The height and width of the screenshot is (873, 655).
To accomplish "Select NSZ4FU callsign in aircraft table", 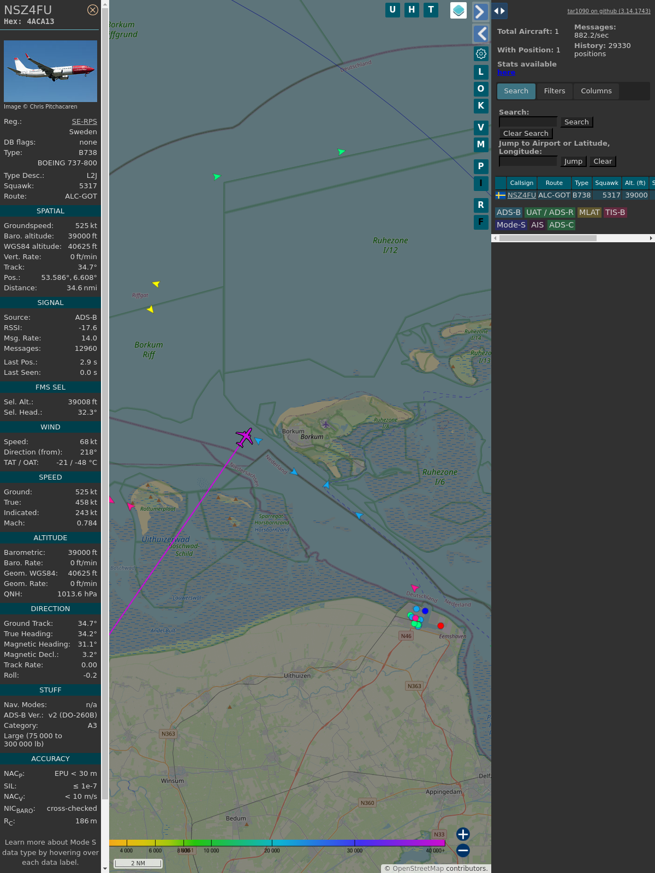I will [522, 195].
